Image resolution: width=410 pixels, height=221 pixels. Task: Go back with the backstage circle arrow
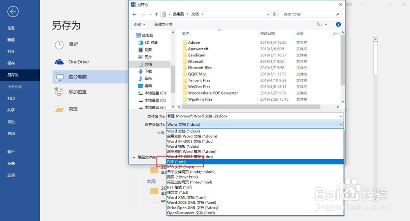click(x=13, y=11)
